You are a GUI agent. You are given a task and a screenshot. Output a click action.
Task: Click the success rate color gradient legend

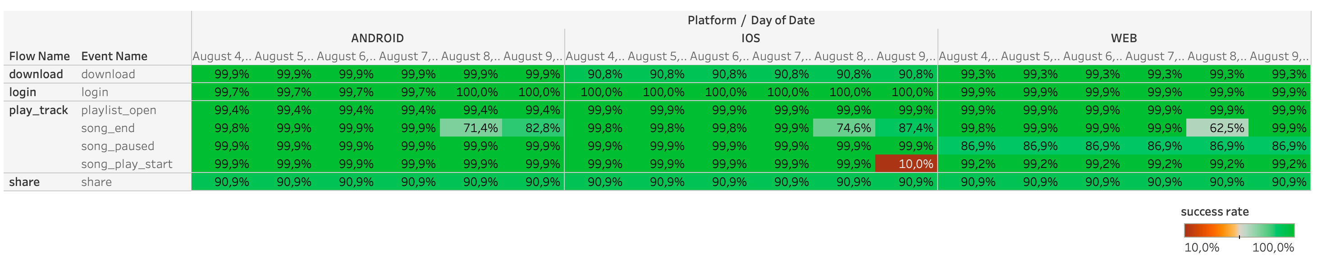coord(1239,230)
